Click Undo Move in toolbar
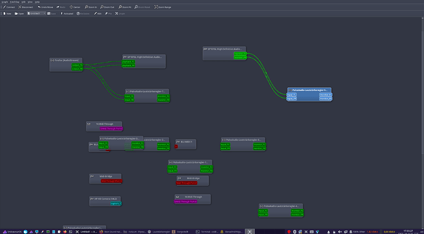424x234 pixels. [x=45, y=7]
